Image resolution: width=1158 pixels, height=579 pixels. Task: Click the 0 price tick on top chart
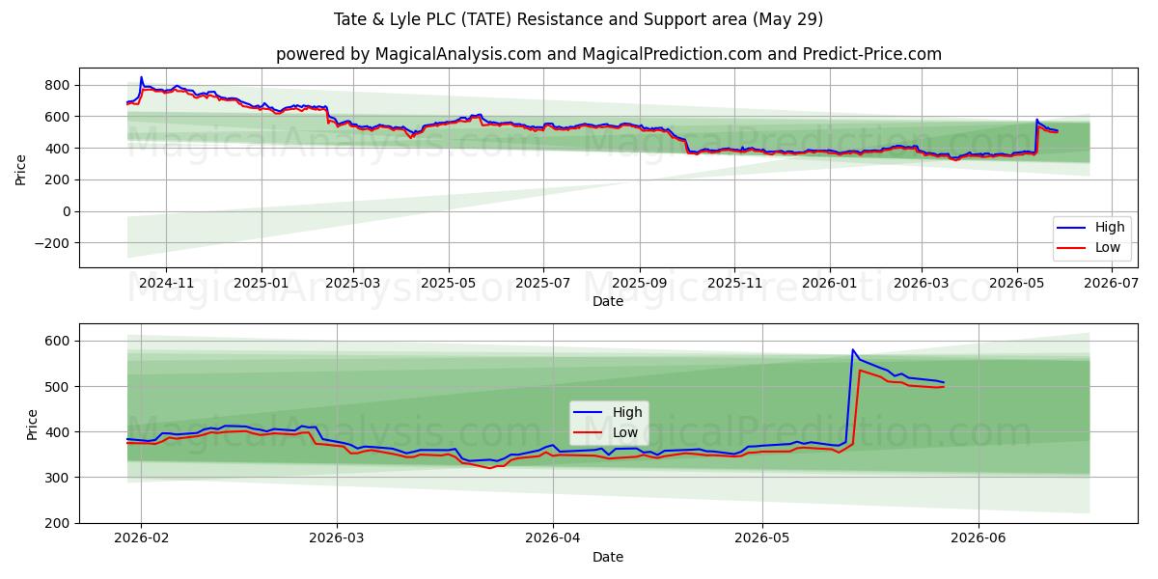[68, 211]
